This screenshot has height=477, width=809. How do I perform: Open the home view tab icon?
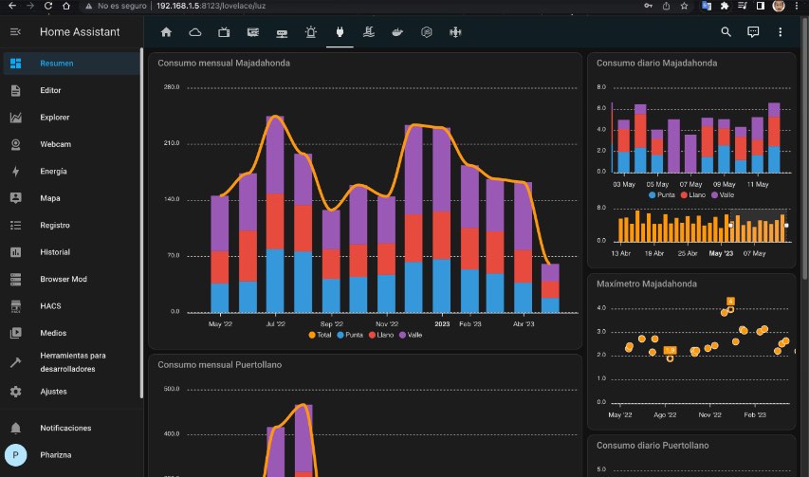(166, 32)
